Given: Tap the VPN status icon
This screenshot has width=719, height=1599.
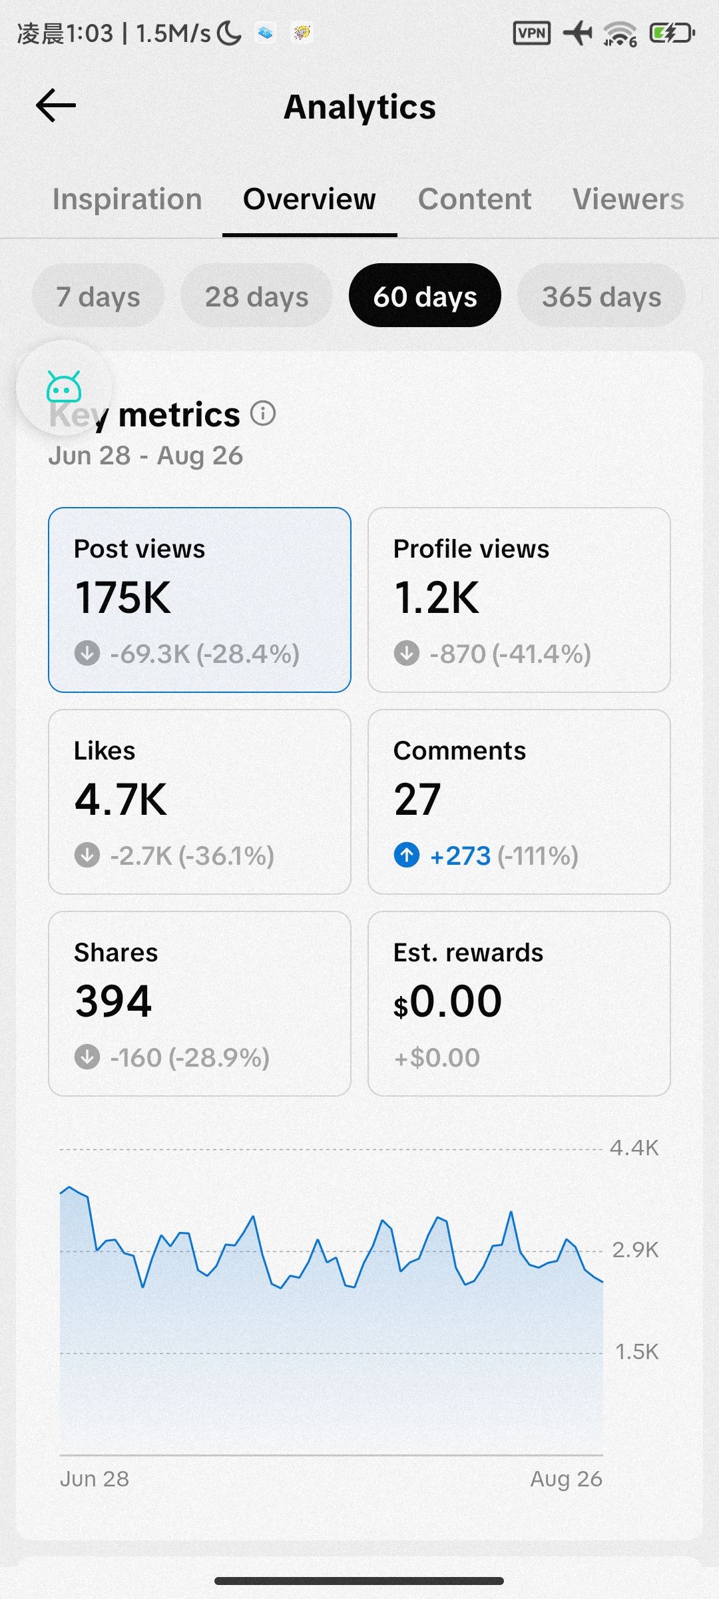Looking at the screenshot, I should coord(532,33).
